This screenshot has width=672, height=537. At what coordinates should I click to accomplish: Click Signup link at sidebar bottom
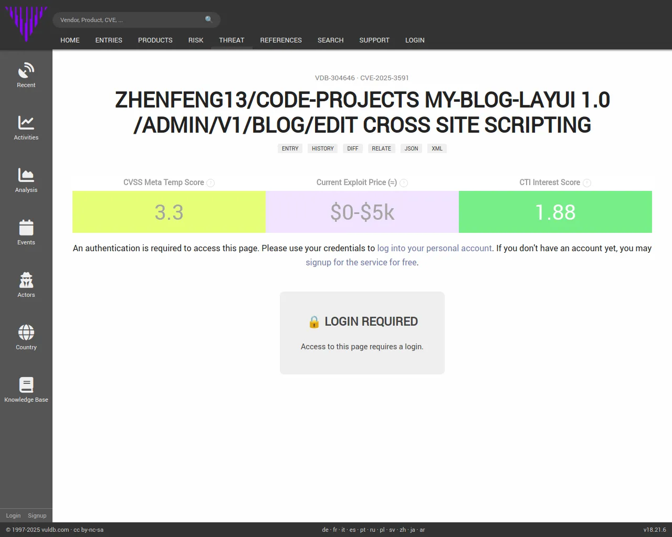37,515
